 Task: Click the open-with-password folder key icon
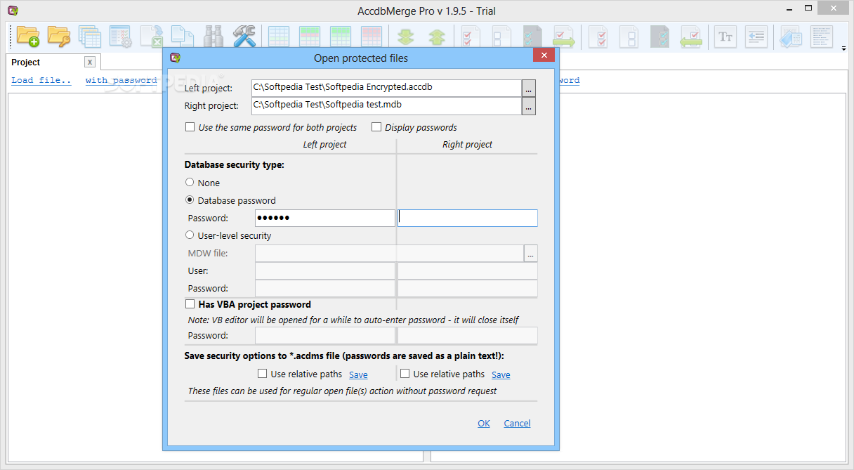coord(59,36)
